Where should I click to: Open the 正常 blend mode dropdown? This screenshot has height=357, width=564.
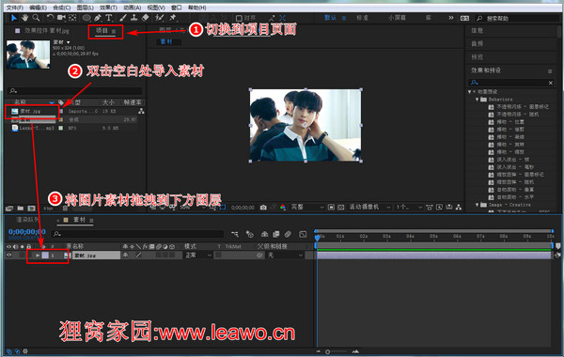[x=198, y=256]
